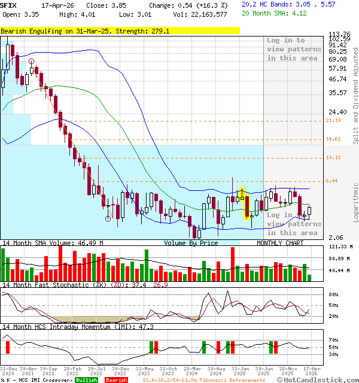Click the Volume By Price label
The width and height of the screenshot is (359, 383).
(191, 243)
